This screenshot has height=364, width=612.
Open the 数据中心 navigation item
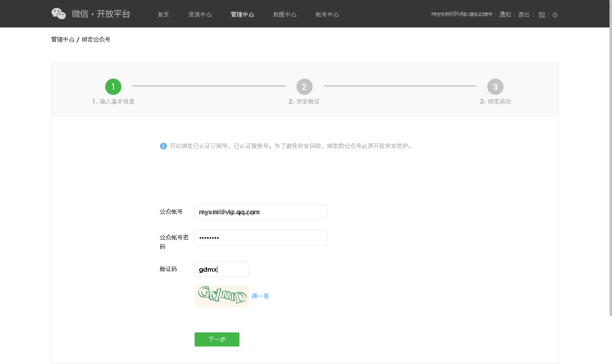coord(285,15)
